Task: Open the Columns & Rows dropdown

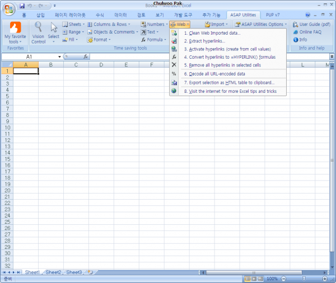Action: (x=109, y=24)
